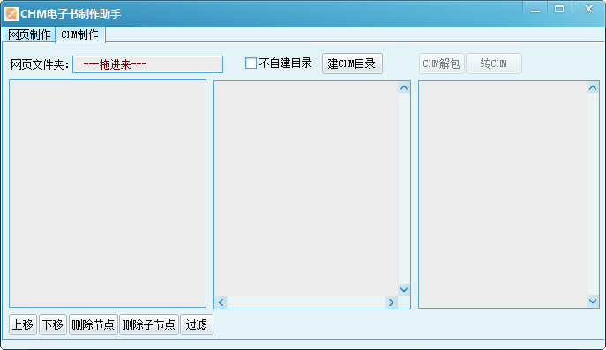
Task: Click the CHM电子书制作助手 app icon in title bar
Action: pyautogui.click(x=11, y=14)
